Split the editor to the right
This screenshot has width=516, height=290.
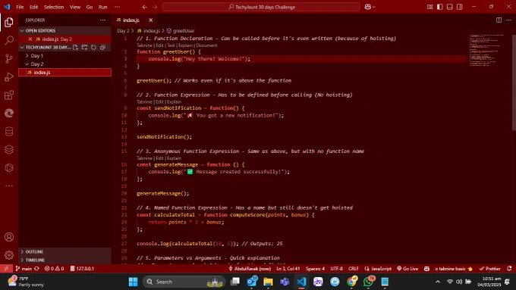[x=499, y=20]
